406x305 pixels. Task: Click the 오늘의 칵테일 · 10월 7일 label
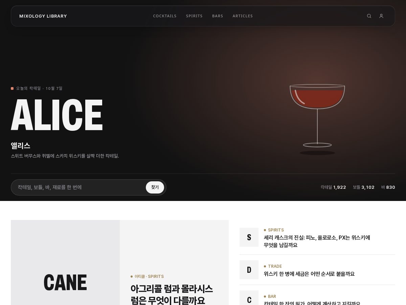click(x=37, y=88)
